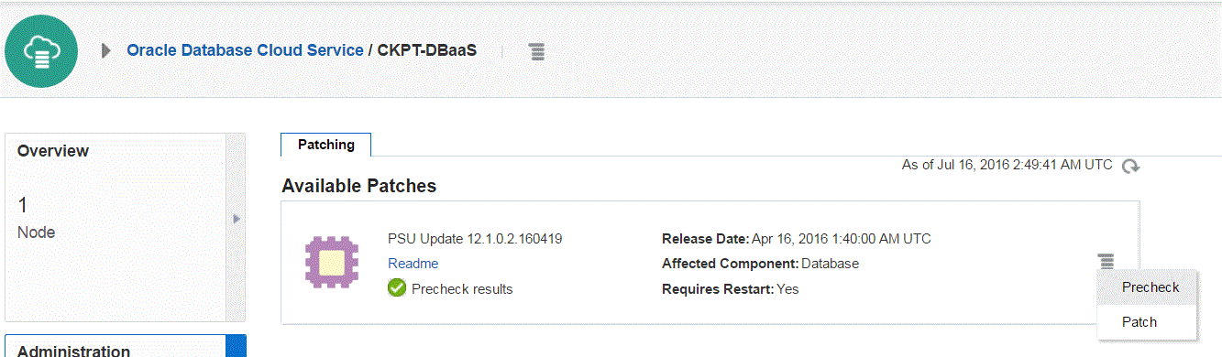Click the green checkmark precheck status icon
The image size is (1222, 357).
coord(397,288)
